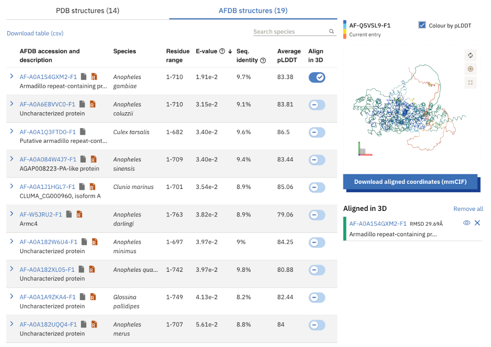The width and height of the screenshot is (491, 347).
Task: Switch to the PDB structures (14) tab
Action: point(88,11)
